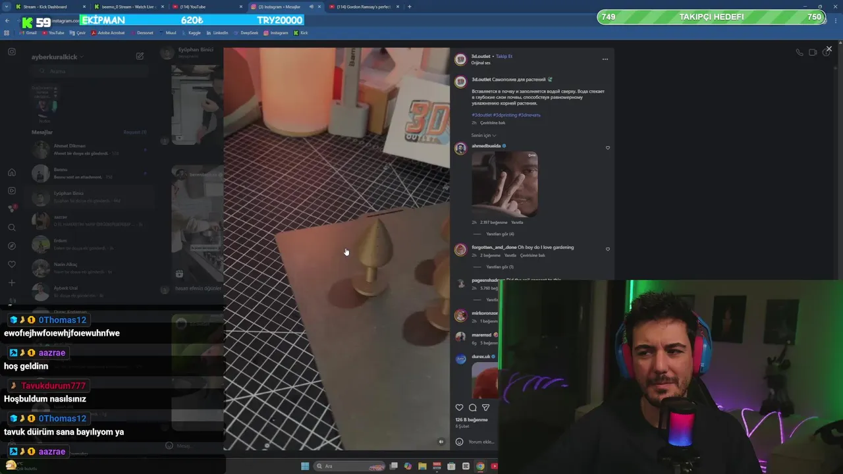Open the #3dprinting hashtag
843x474 pixels.
coord(504,115)
